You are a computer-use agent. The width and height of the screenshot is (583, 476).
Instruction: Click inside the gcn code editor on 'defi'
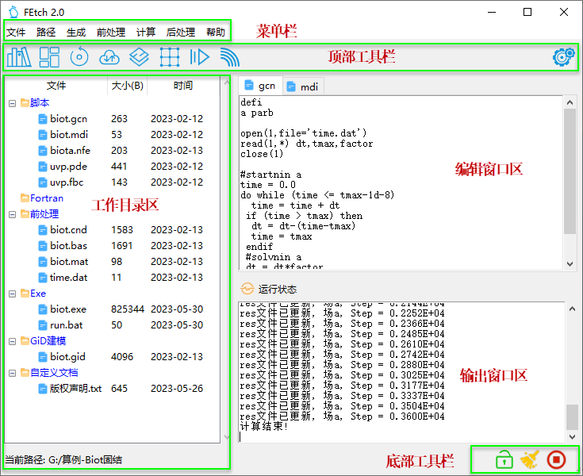pyautogui.click(x=251, y=102)
